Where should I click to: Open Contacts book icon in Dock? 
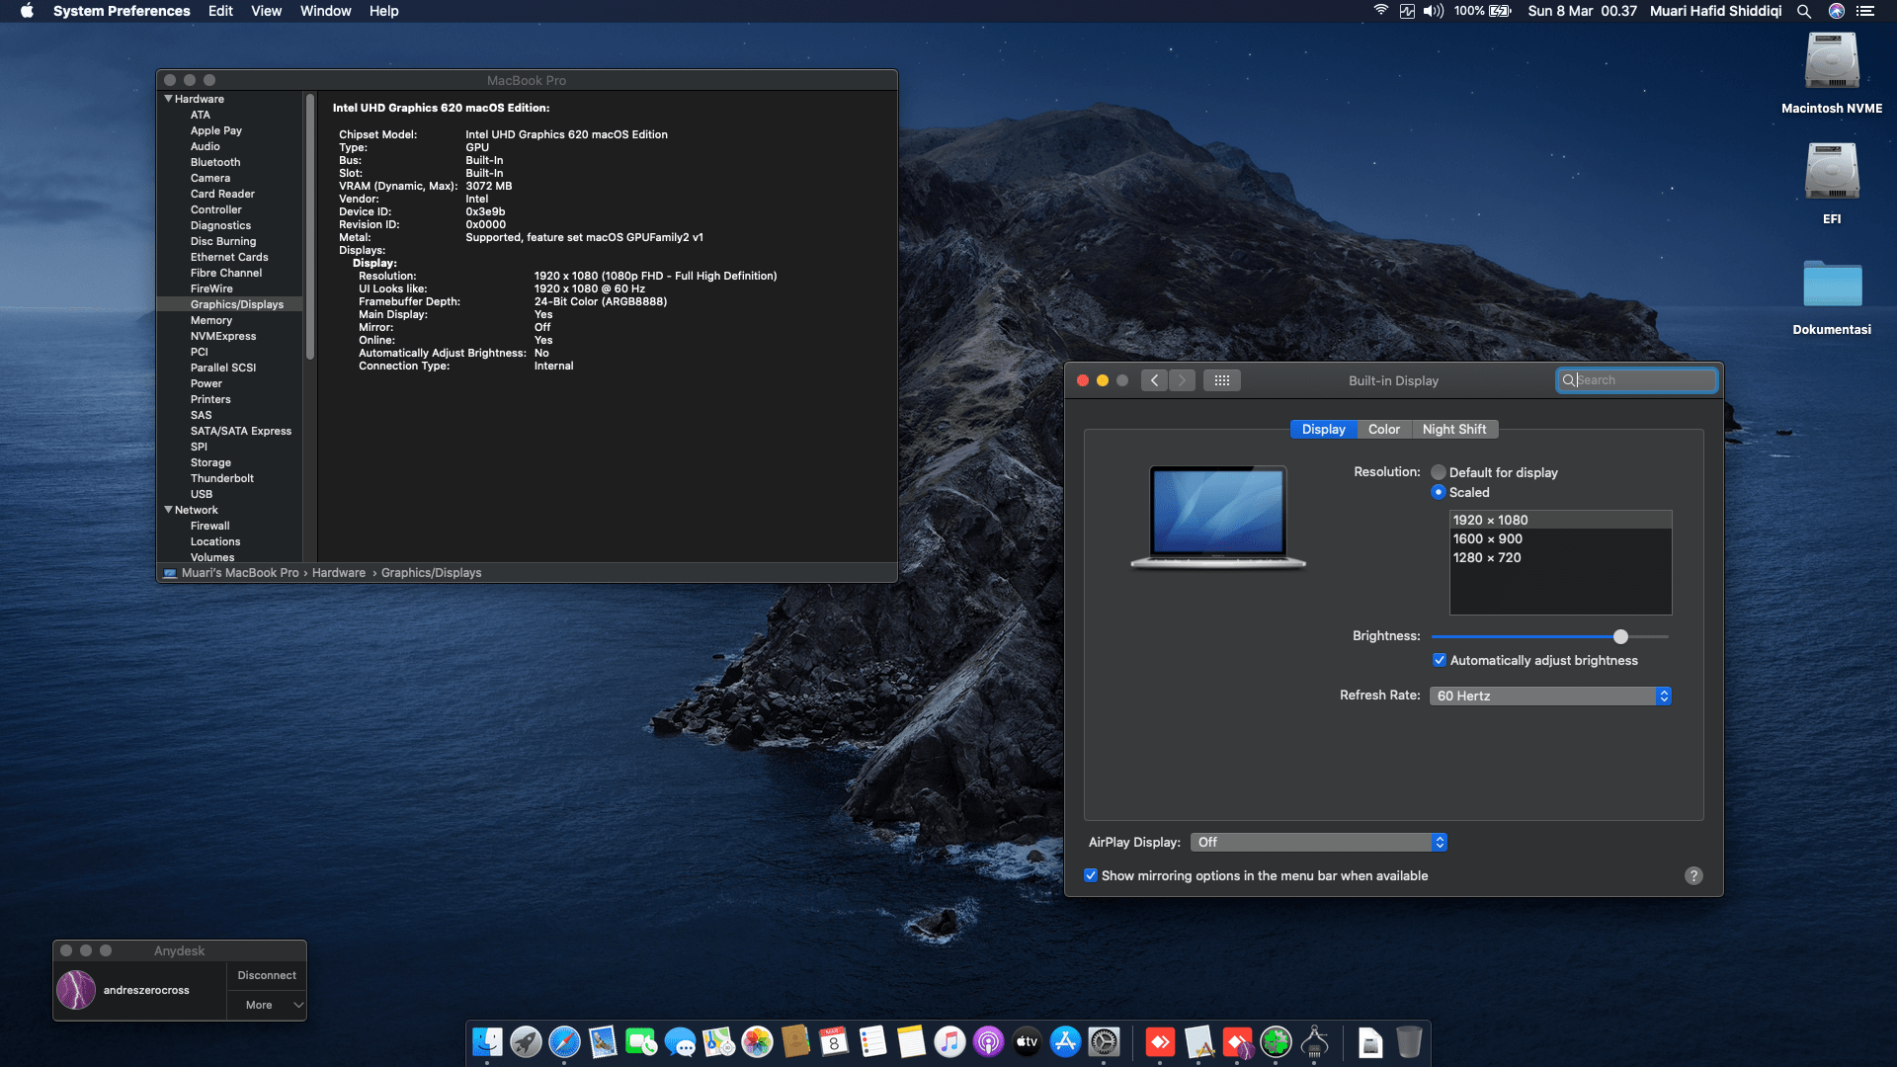tap(795, 1041)
